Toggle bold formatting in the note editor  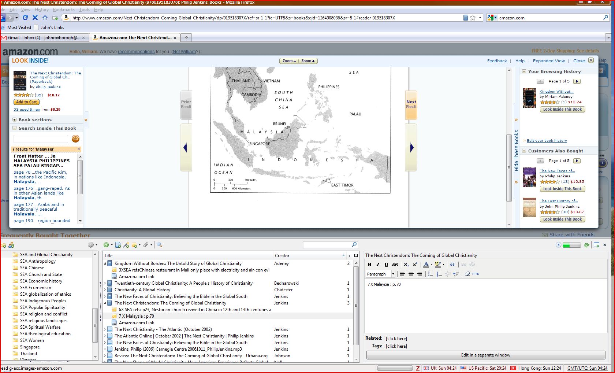[369, 264]
